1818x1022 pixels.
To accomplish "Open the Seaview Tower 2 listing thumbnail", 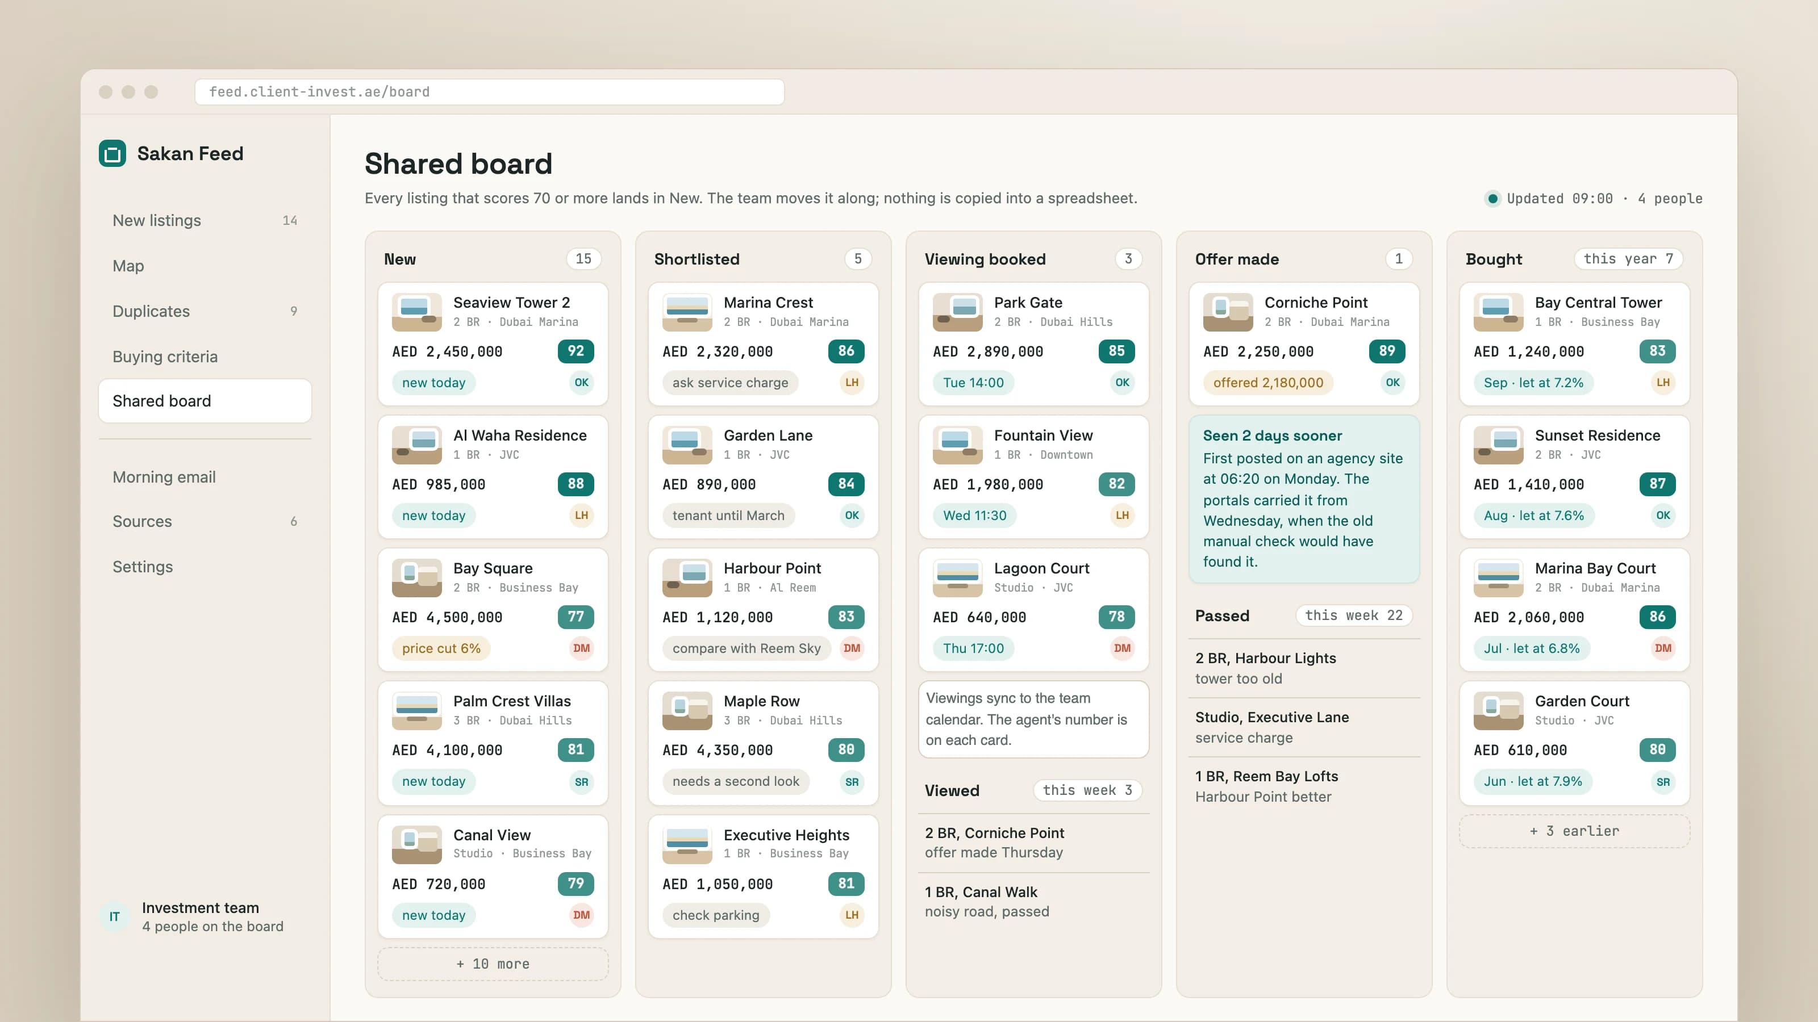I will (416, 312).
